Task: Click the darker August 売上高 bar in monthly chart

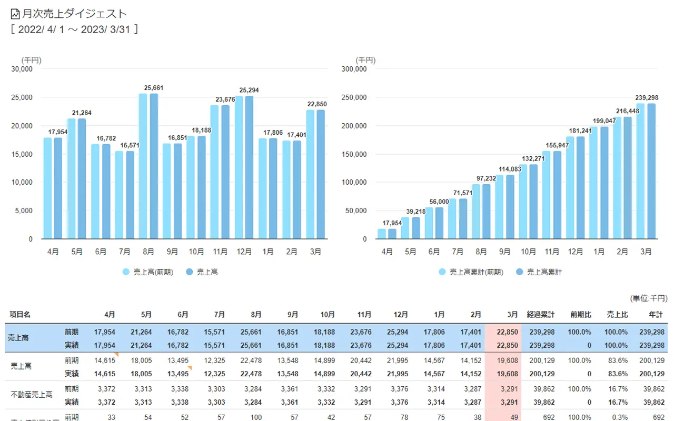Action: (x=154, y=166)
